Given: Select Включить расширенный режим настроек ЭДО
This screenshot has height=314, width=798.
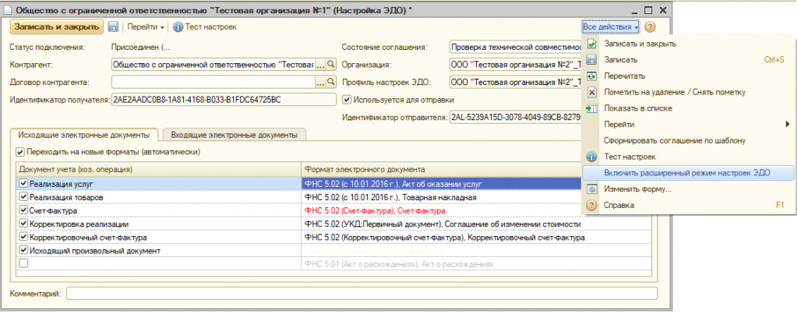Looking at the screenshot, I should 687,173.
